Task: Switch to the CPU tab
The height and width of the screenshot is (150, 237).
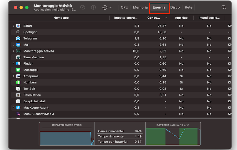Action: (x=124, y=7)
